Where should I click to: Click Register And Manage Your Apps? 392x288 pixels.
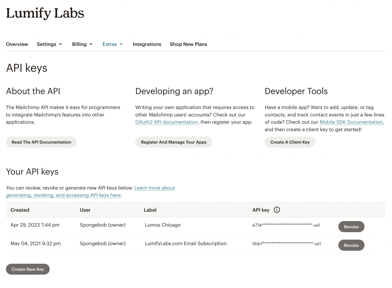tap(174, 142)
